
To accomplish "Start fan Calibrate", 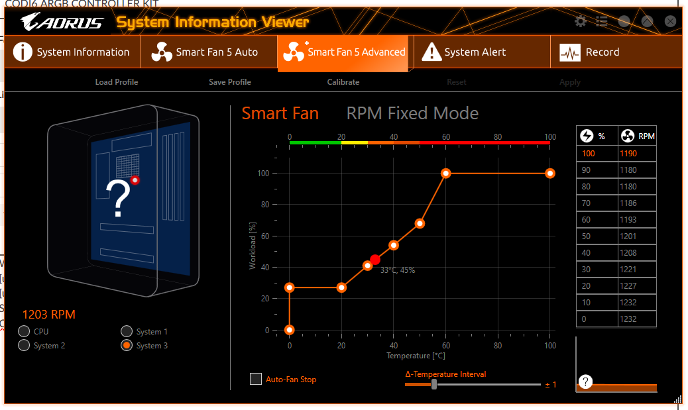I will [x=343, y=82].
